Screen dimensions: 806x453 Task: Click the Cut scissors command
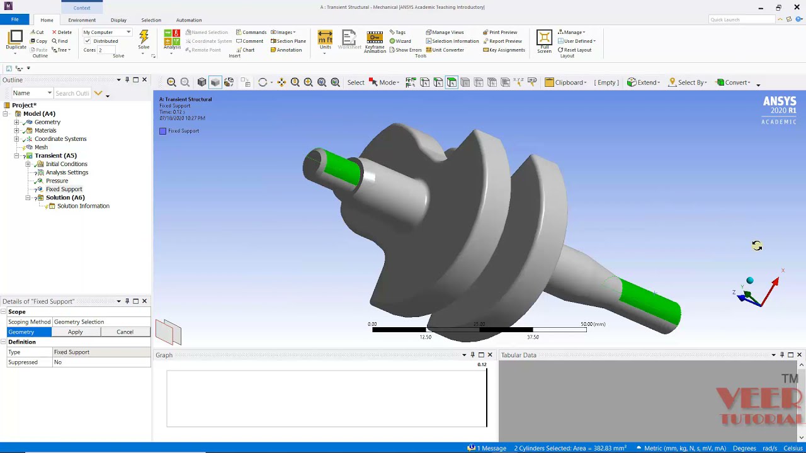click(37, 32)
